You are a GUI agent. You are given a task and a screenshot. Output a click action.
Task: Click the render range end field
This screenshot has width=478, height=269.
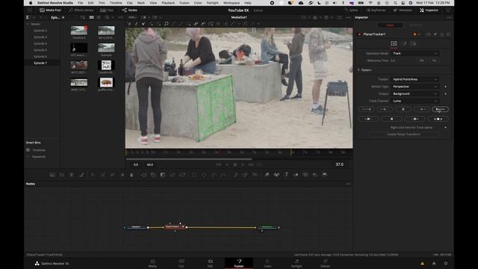[x=150, y=164]
